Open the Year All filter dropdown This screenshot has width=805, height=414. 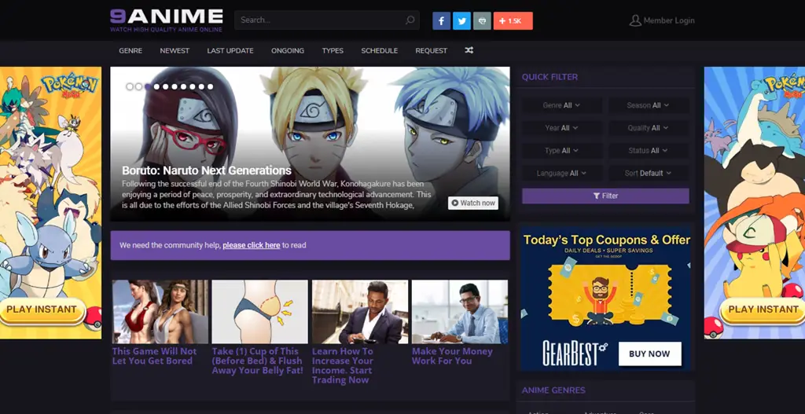561,128
